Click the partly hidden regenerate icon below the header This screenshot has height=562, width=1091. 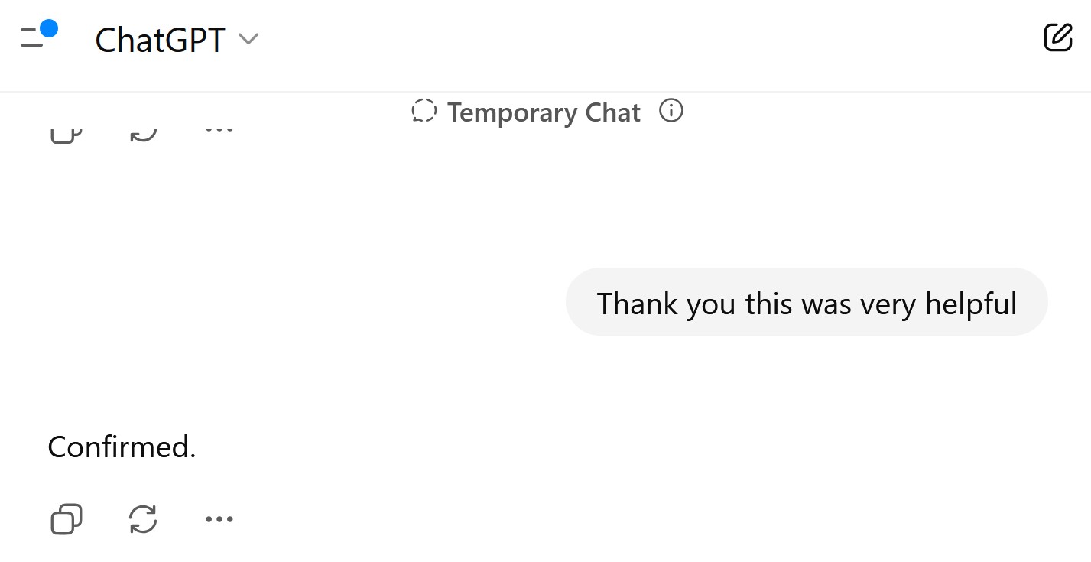click(143, 135)
